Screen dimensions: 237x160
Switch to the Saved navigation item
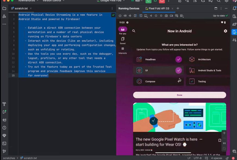(x=123, y=41)
